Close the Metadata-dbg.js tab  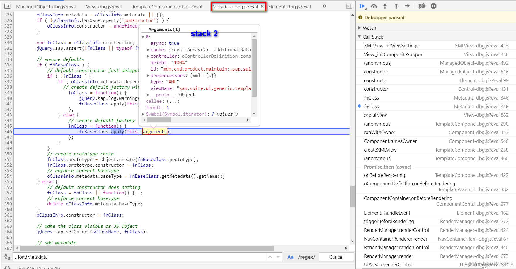262,6
